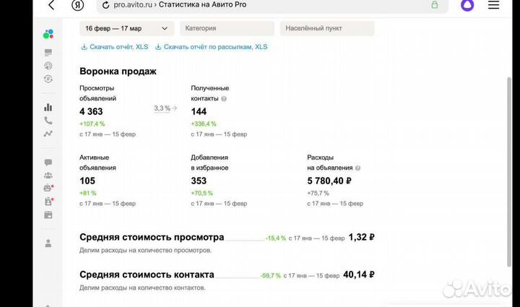Click the download icon before Скачать отчёт, XLS
520x307 pixels.
pos(84,47)
